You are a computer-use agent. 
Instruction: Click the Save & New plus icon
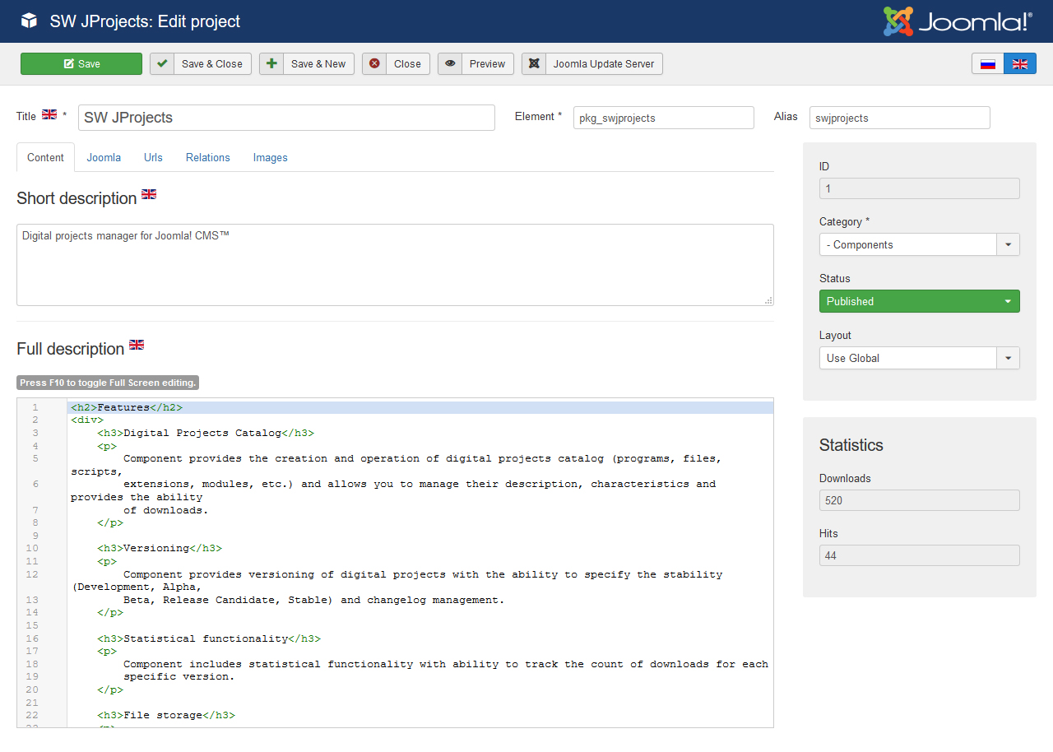click(x=271, y=64)
